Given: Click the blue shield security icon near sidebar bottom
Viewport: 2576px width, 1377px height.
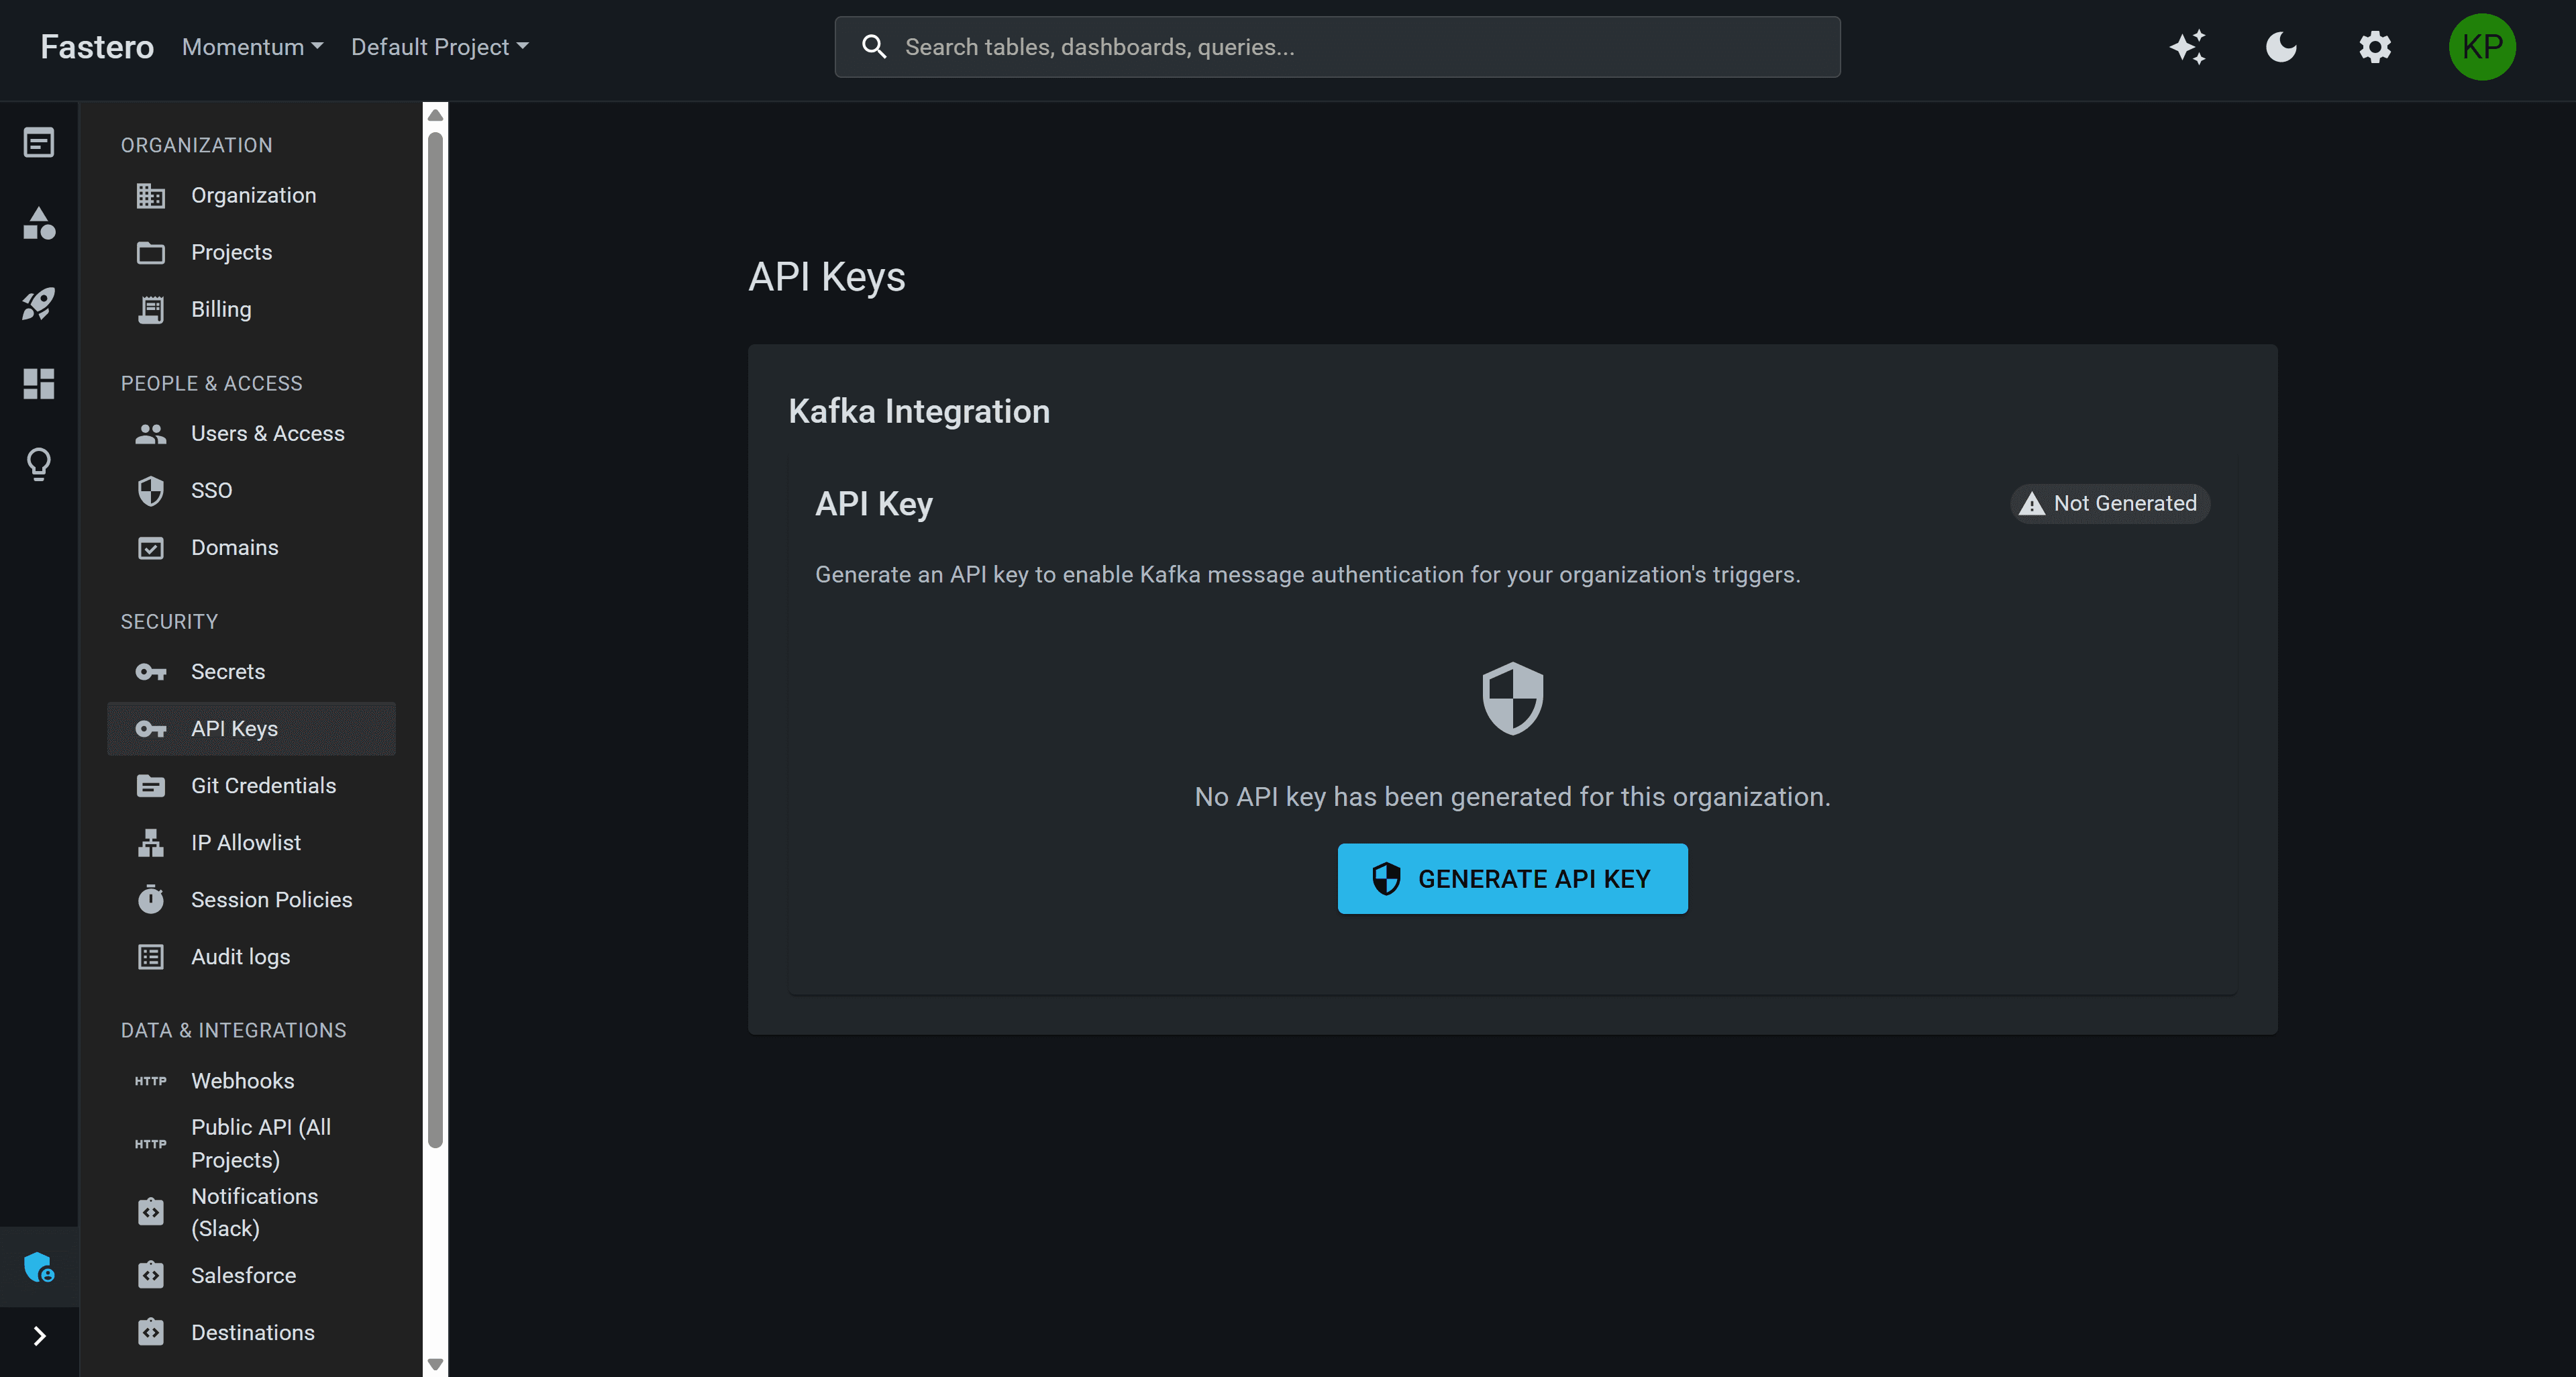Looking at the screenshot, I should (x=38, y=1267).
